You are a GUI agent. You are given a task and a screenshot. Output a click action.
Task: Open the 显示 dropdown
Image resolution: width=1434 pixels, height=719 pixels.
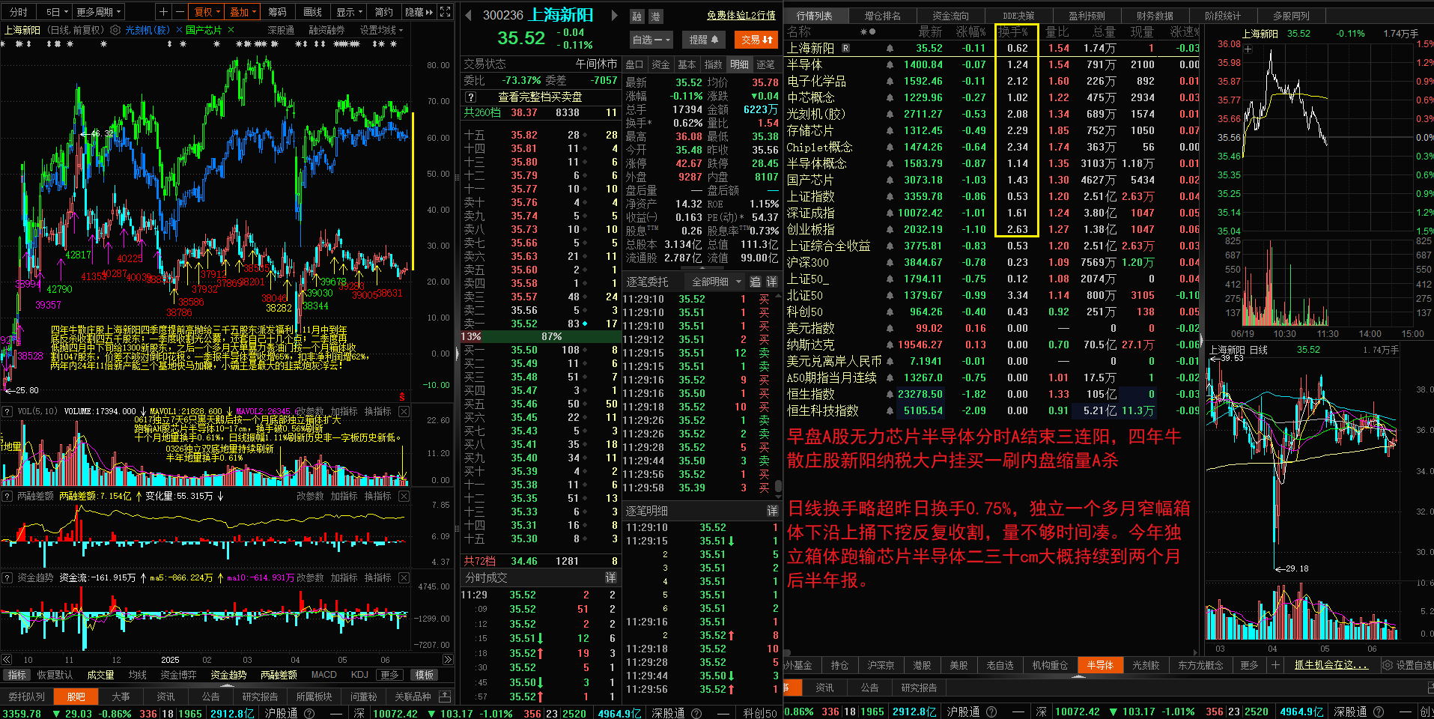pos(350,12)
